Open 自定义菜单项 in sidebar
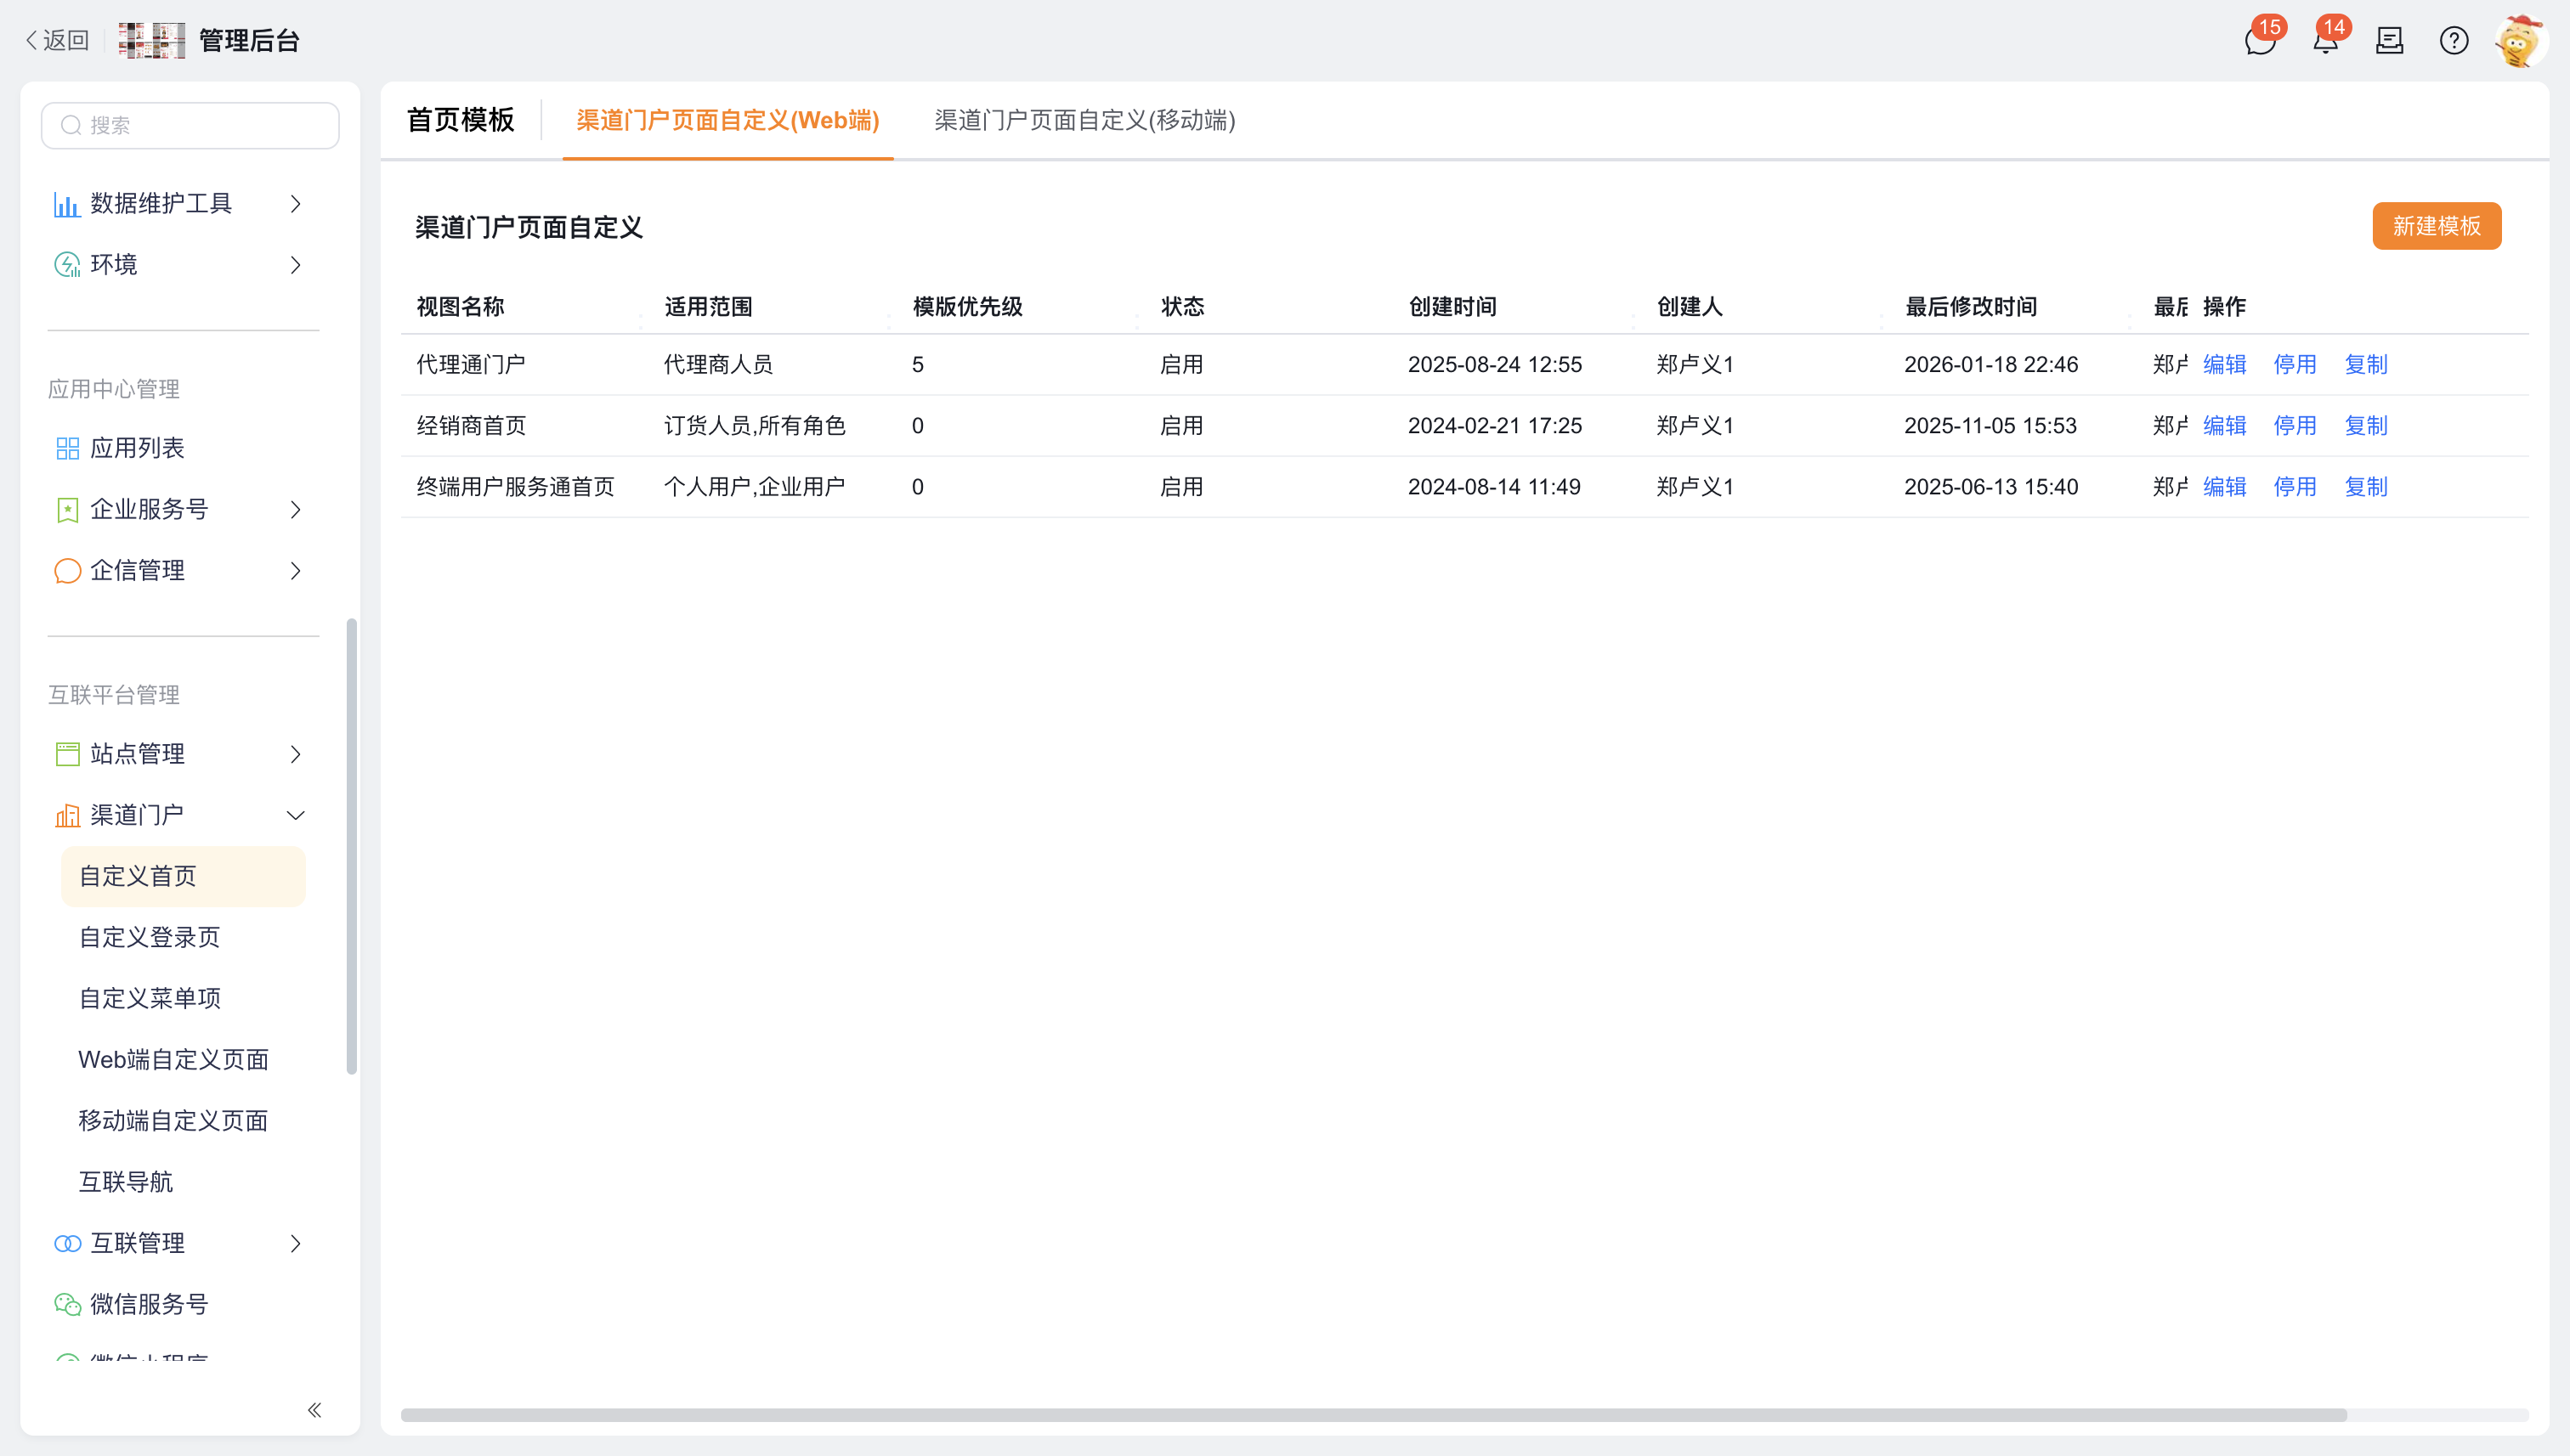Viewport: 2570px width, 1456px height. 183,999
